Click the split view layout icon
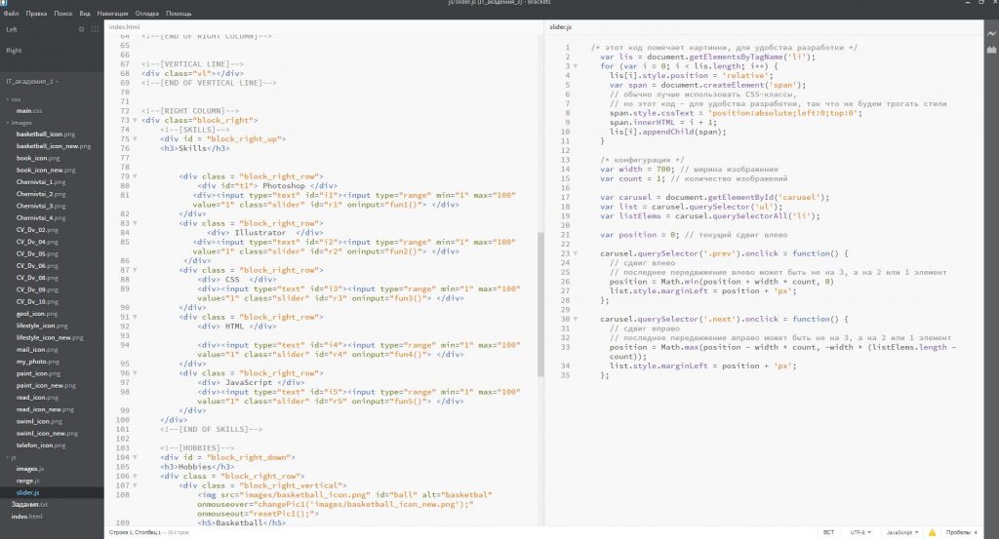Viewport: 999px width, 539px height. coord(95,29)
